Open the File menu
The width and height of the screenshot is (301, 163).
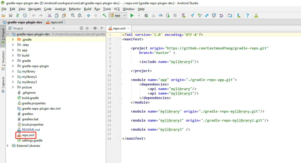(x=4, y=9)
